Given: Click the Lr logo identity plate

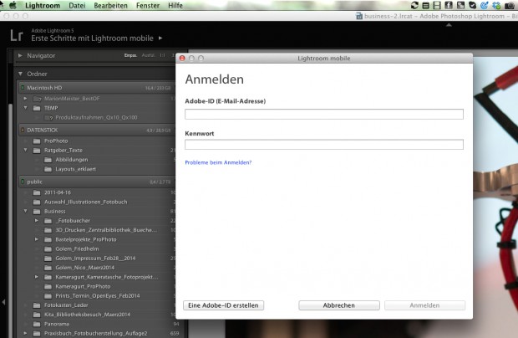Looking at the screenshot, I should 17,35.
